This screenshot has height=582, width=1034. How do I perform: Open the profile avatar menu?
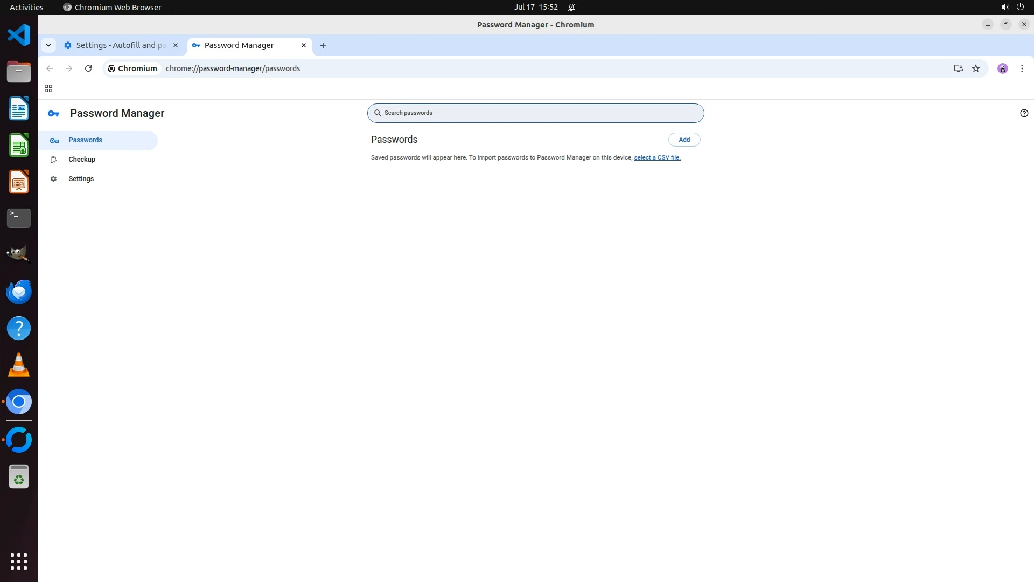pos(1002,68)
